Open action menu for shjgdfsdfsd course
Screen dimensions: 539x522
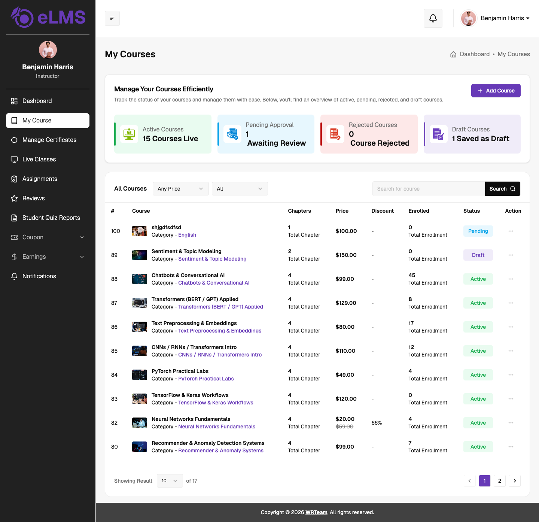511,231
